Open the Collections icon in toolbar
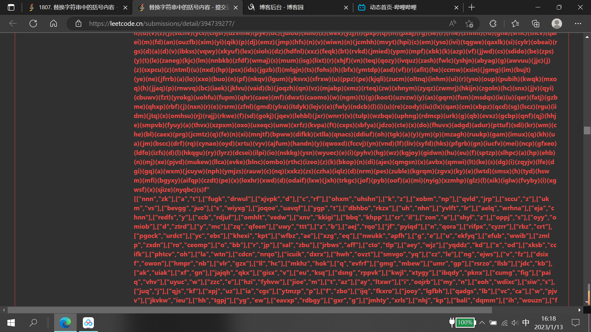 pyautogui.click(x=536, y=23)
